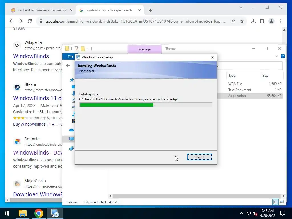Image resolution: width=292 pixels, height=219 pixels.
Task: Open the Wikipedia WindowBlinds result
Action: coord(31,56)
